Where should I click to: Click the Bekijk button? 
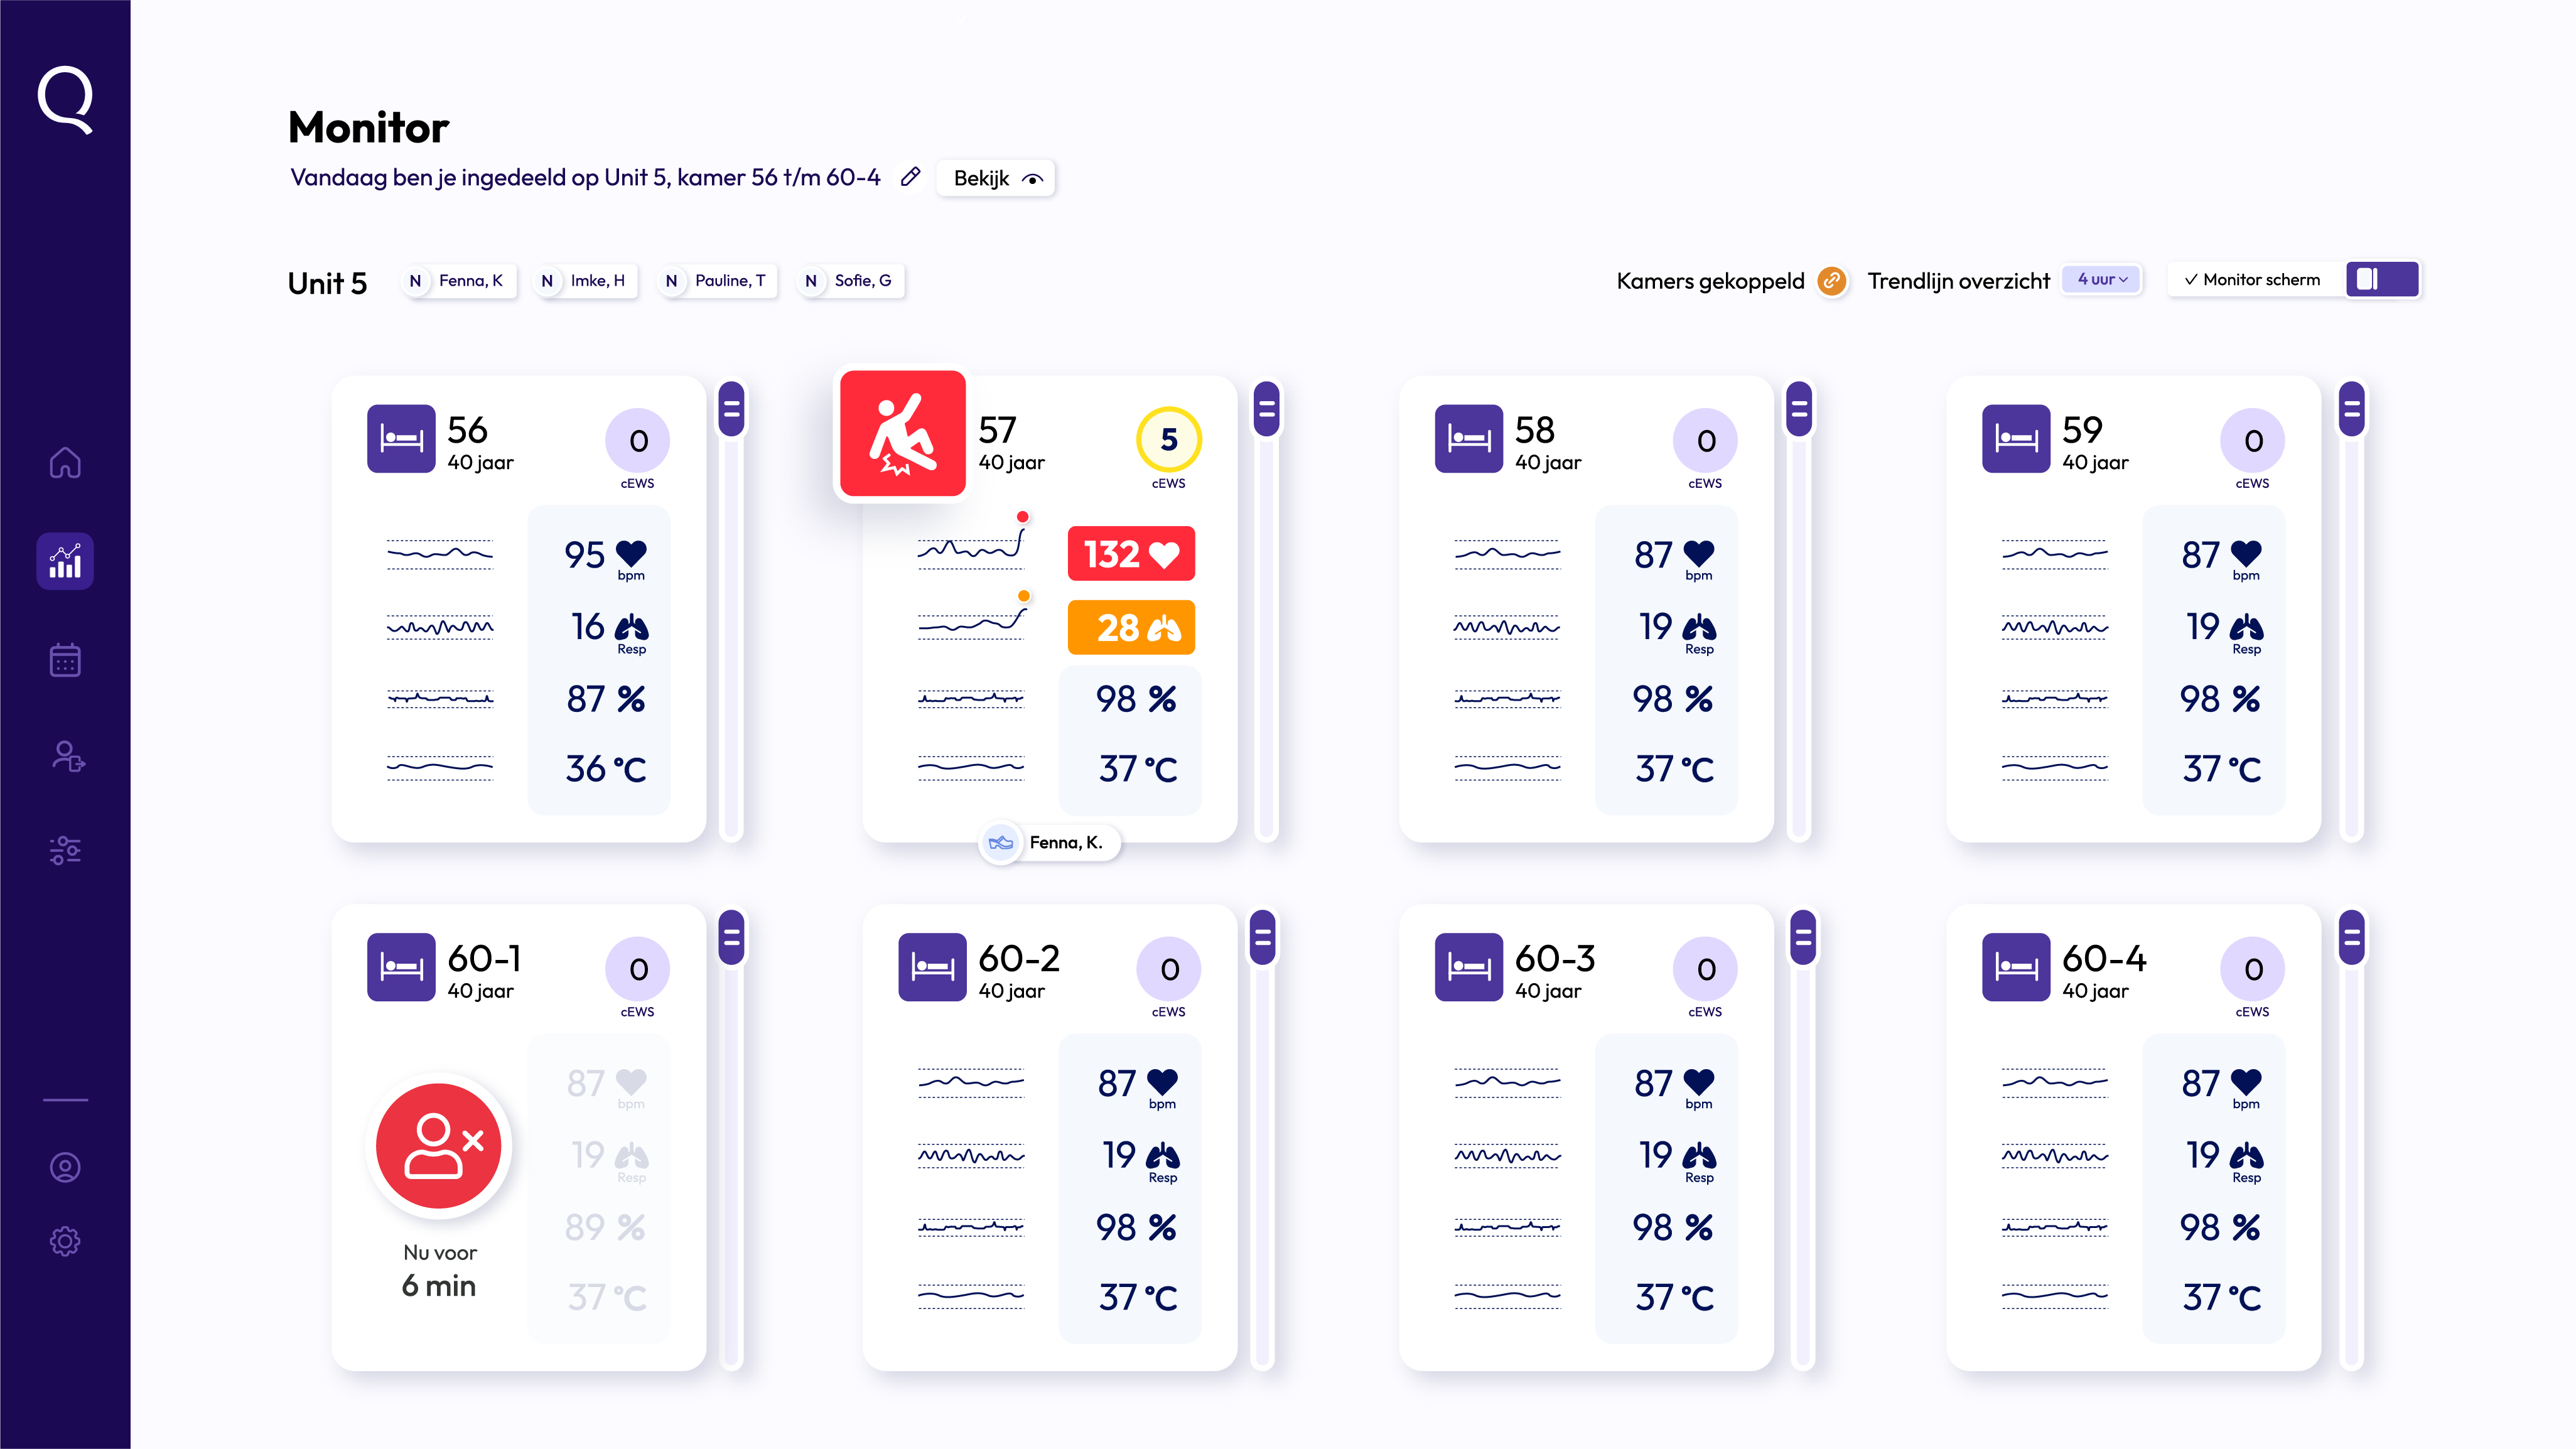point(996,178)
